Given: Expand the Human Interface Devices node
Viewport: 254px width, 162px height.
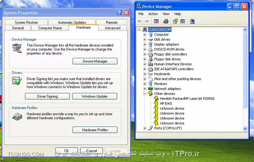Looking at the screenshot, I should pos(145,64).
